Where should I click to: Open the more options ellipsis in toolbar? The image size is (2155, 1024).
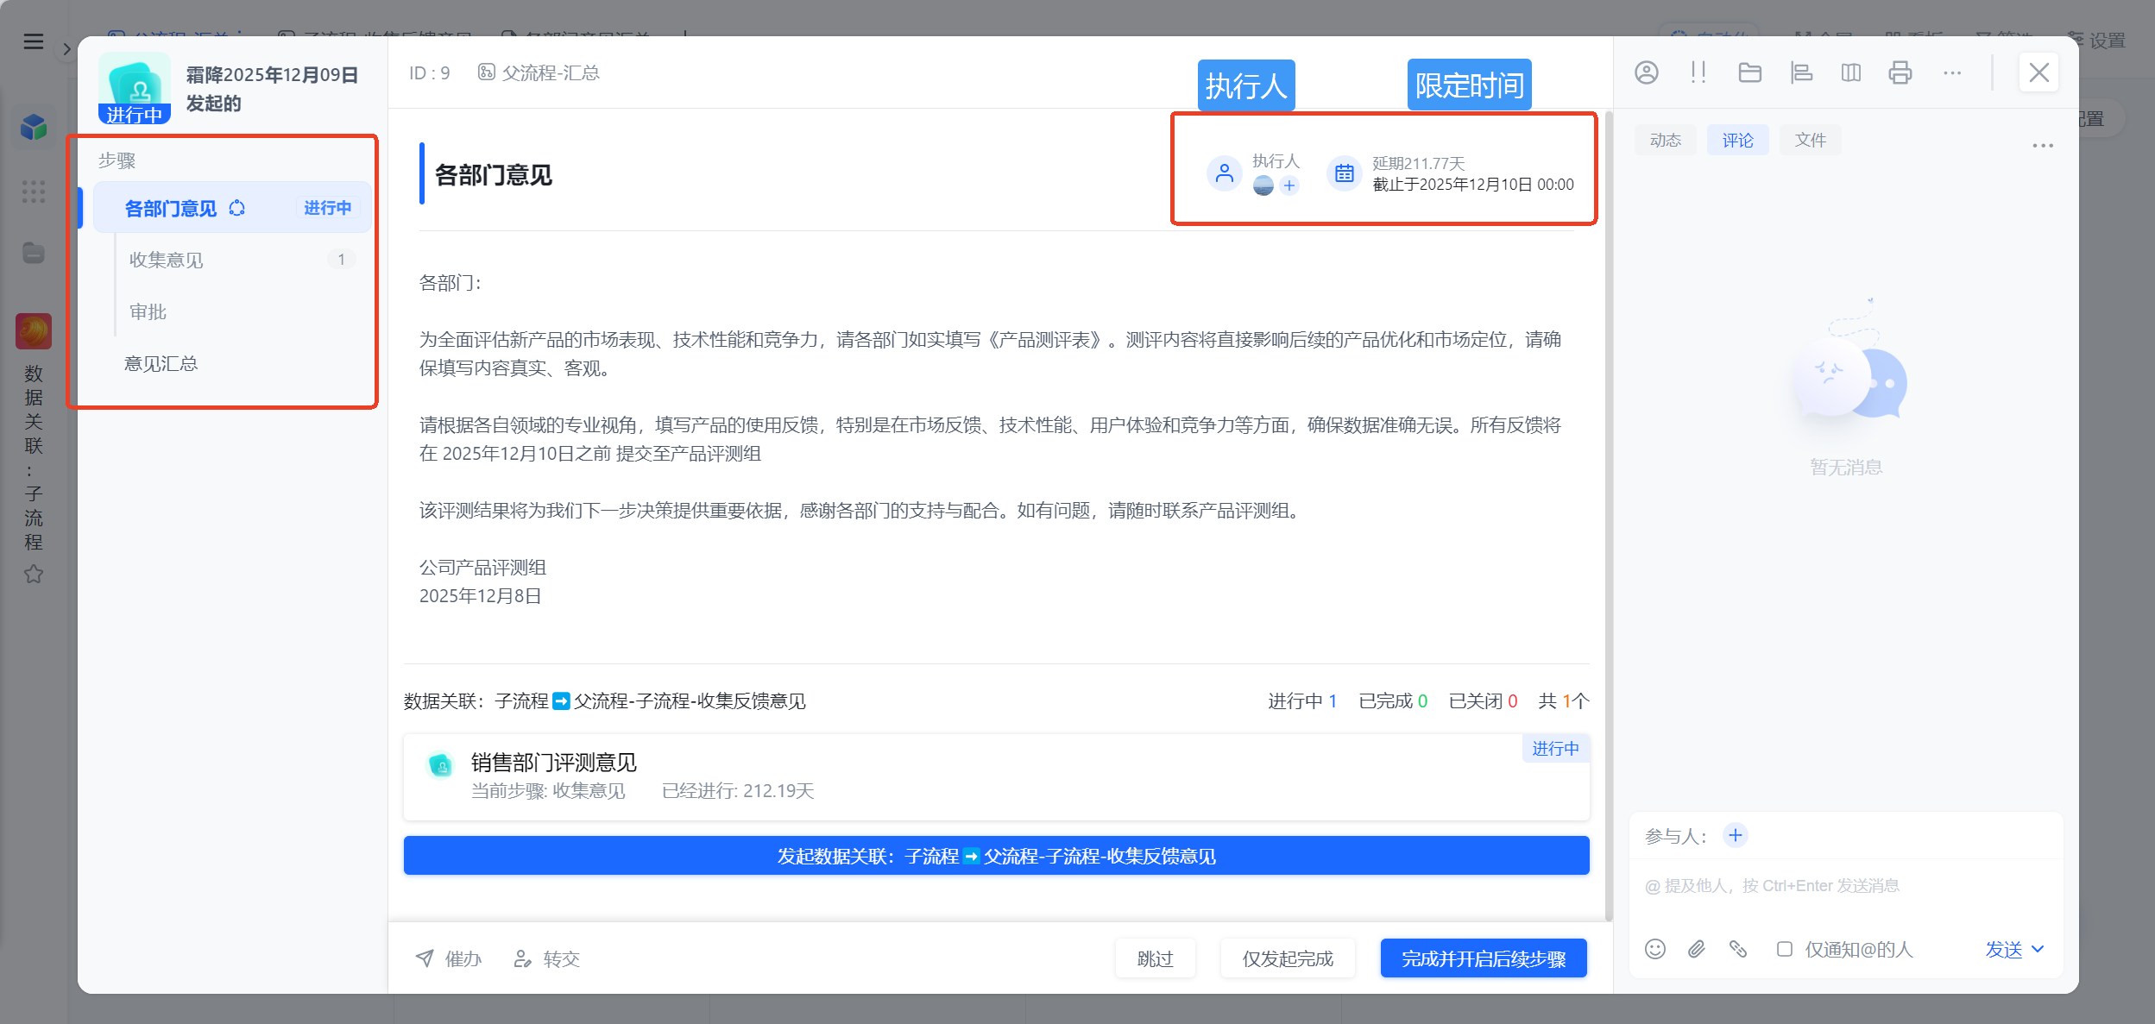[1952, 72]
